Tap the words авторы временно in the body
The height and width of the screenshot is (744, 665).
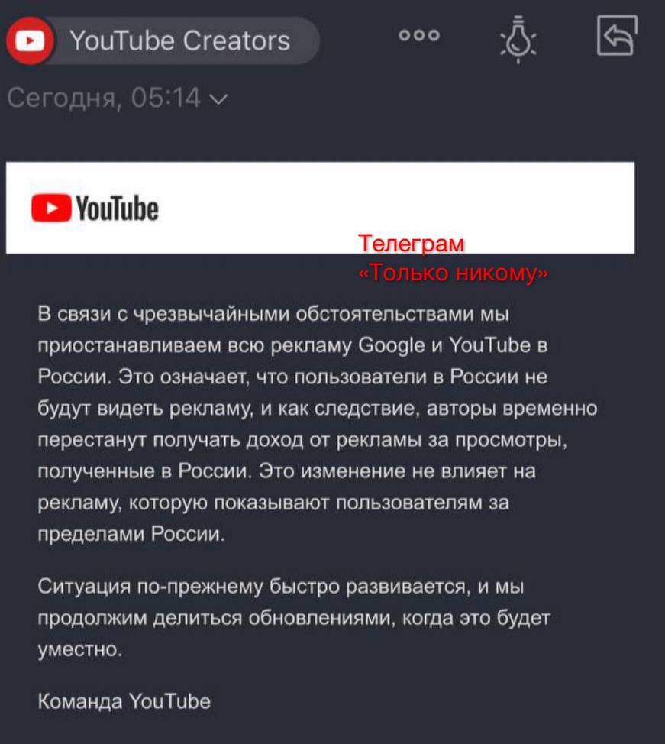click(x=512, y=409)
